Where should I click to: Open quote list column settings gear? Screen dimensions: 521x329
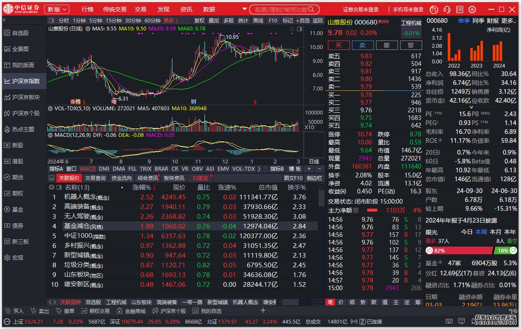(52, 187)
